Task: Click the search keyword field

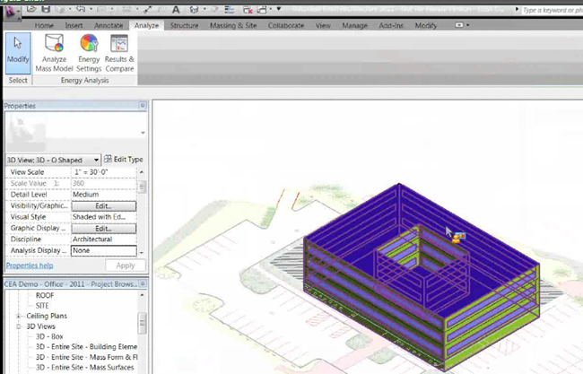Action: (549, 11)
